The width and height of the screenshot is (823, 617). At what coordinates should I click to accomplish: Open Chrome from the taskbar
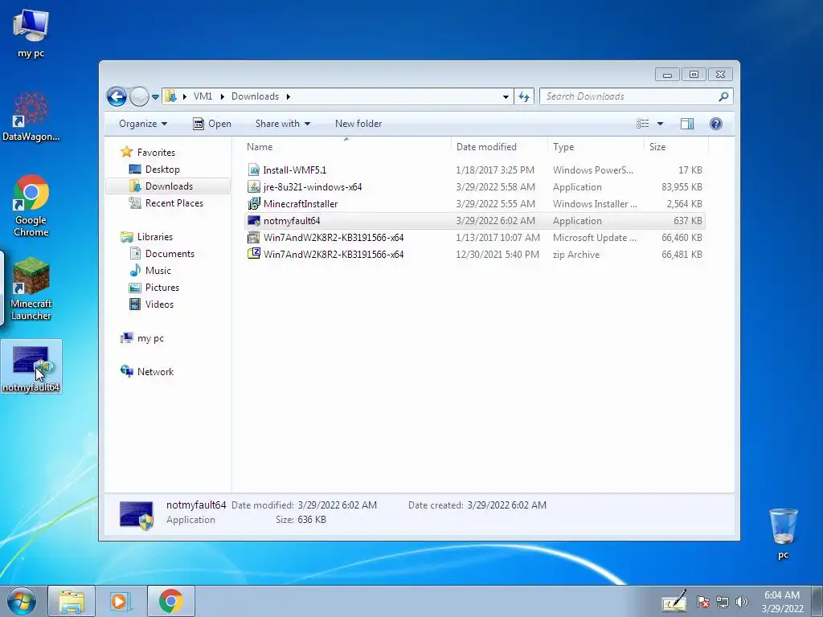171,601
